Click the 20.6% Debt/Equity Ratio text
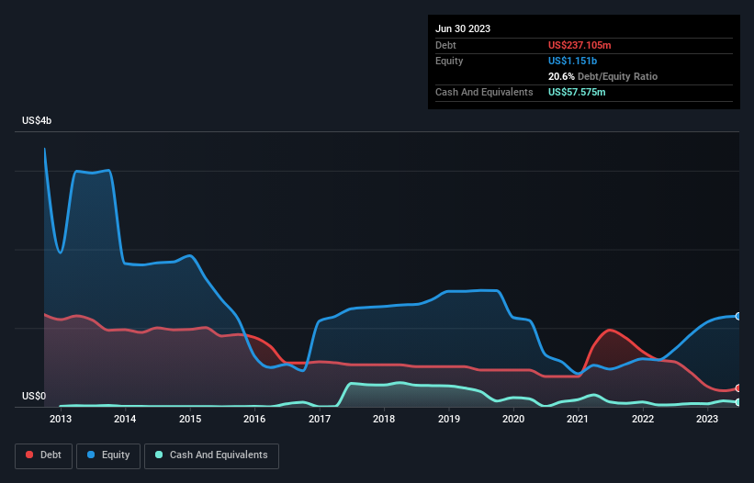 tap(602, 76)
